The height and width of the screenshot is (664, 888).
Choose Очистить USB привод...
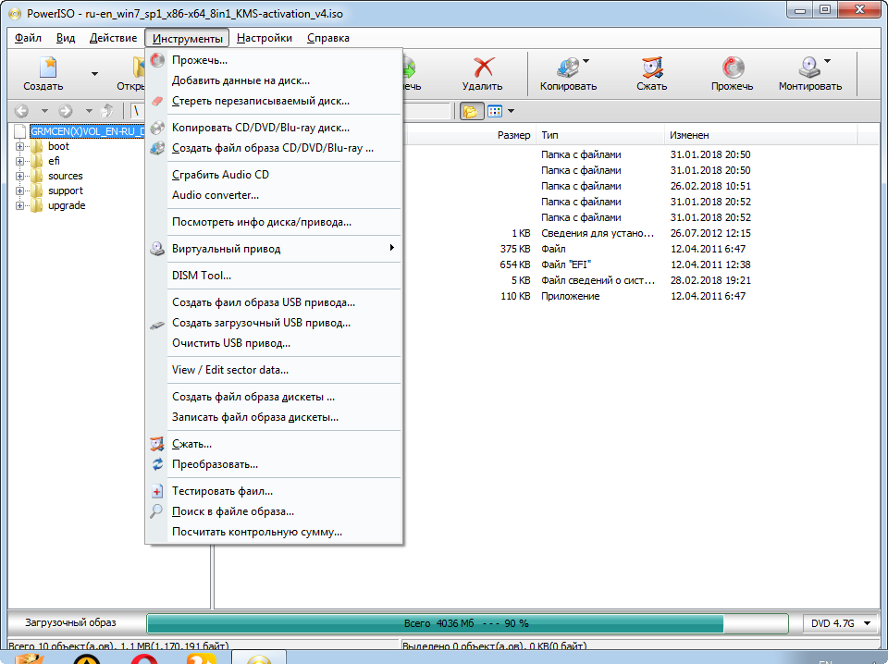pos(274,343)
